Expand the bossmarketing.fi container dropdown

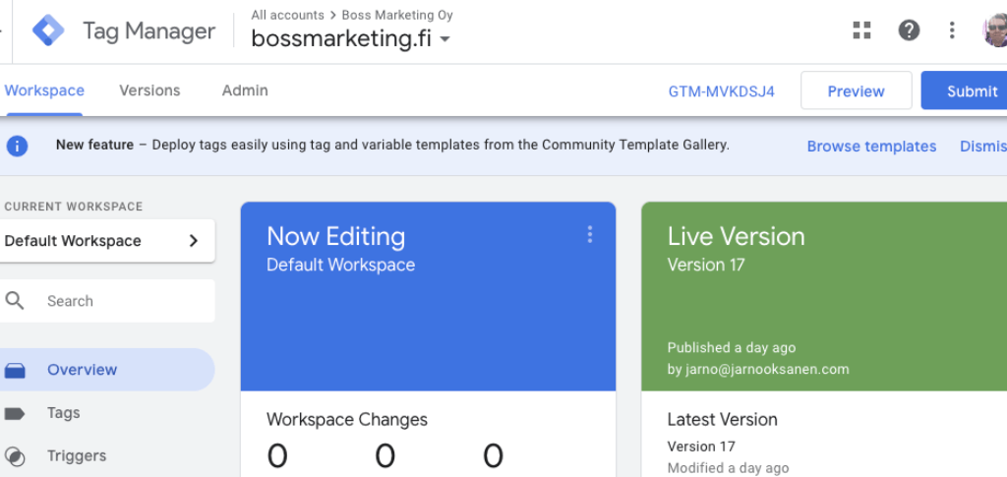pos(445,39)
